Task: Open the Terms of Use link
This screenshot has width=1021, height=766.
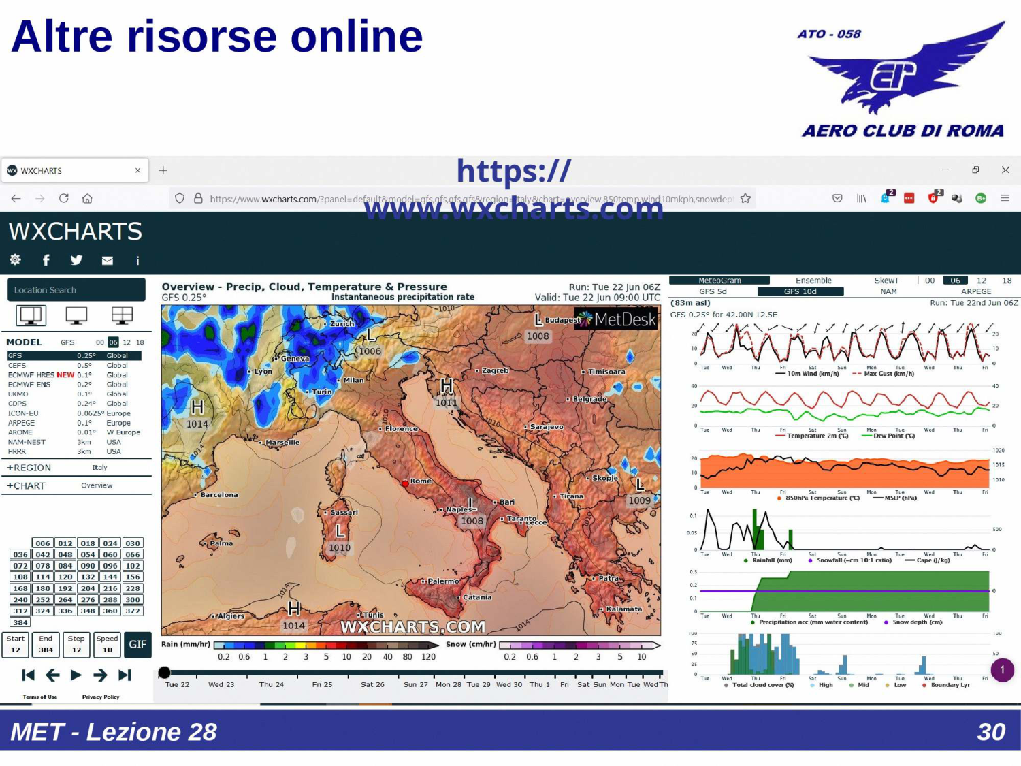Action: pyautogui.click(x=40, y=697)
